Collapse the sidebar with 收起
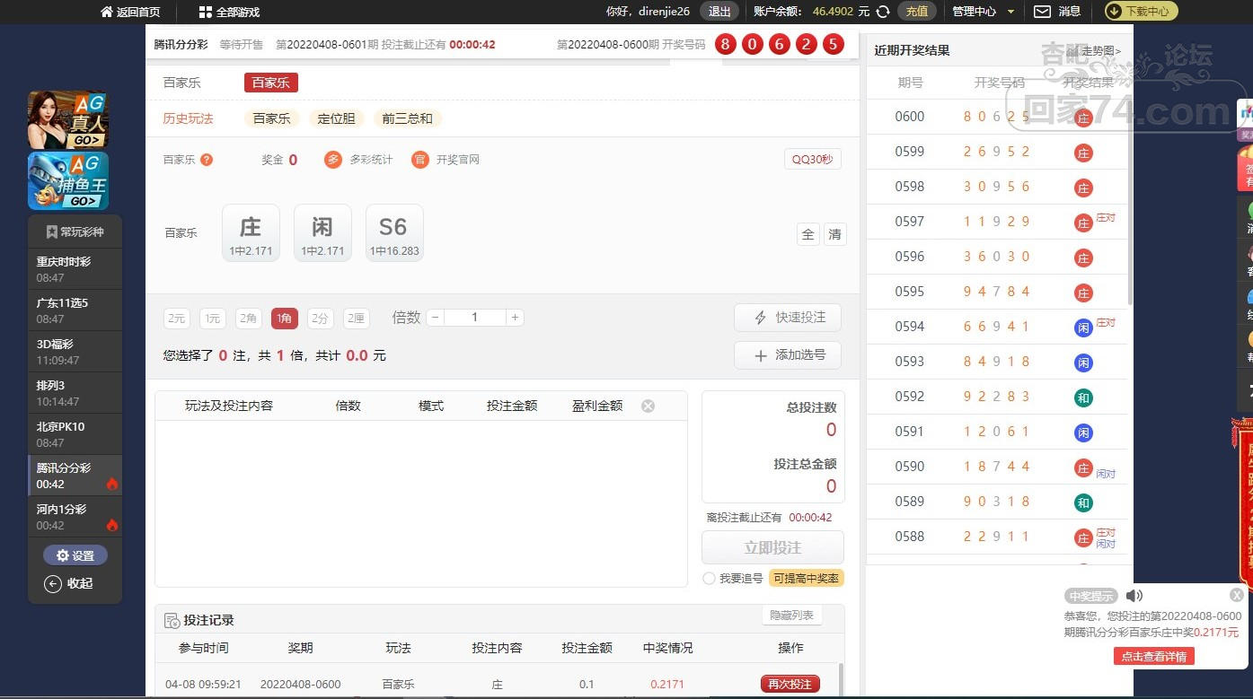 tap(69, 583)
